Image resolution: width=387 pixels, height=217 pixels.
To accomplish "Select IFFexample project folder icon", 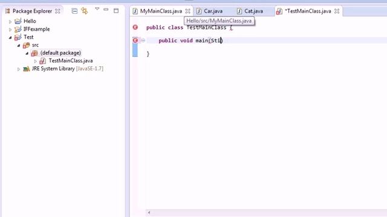I will click(18, 30).
